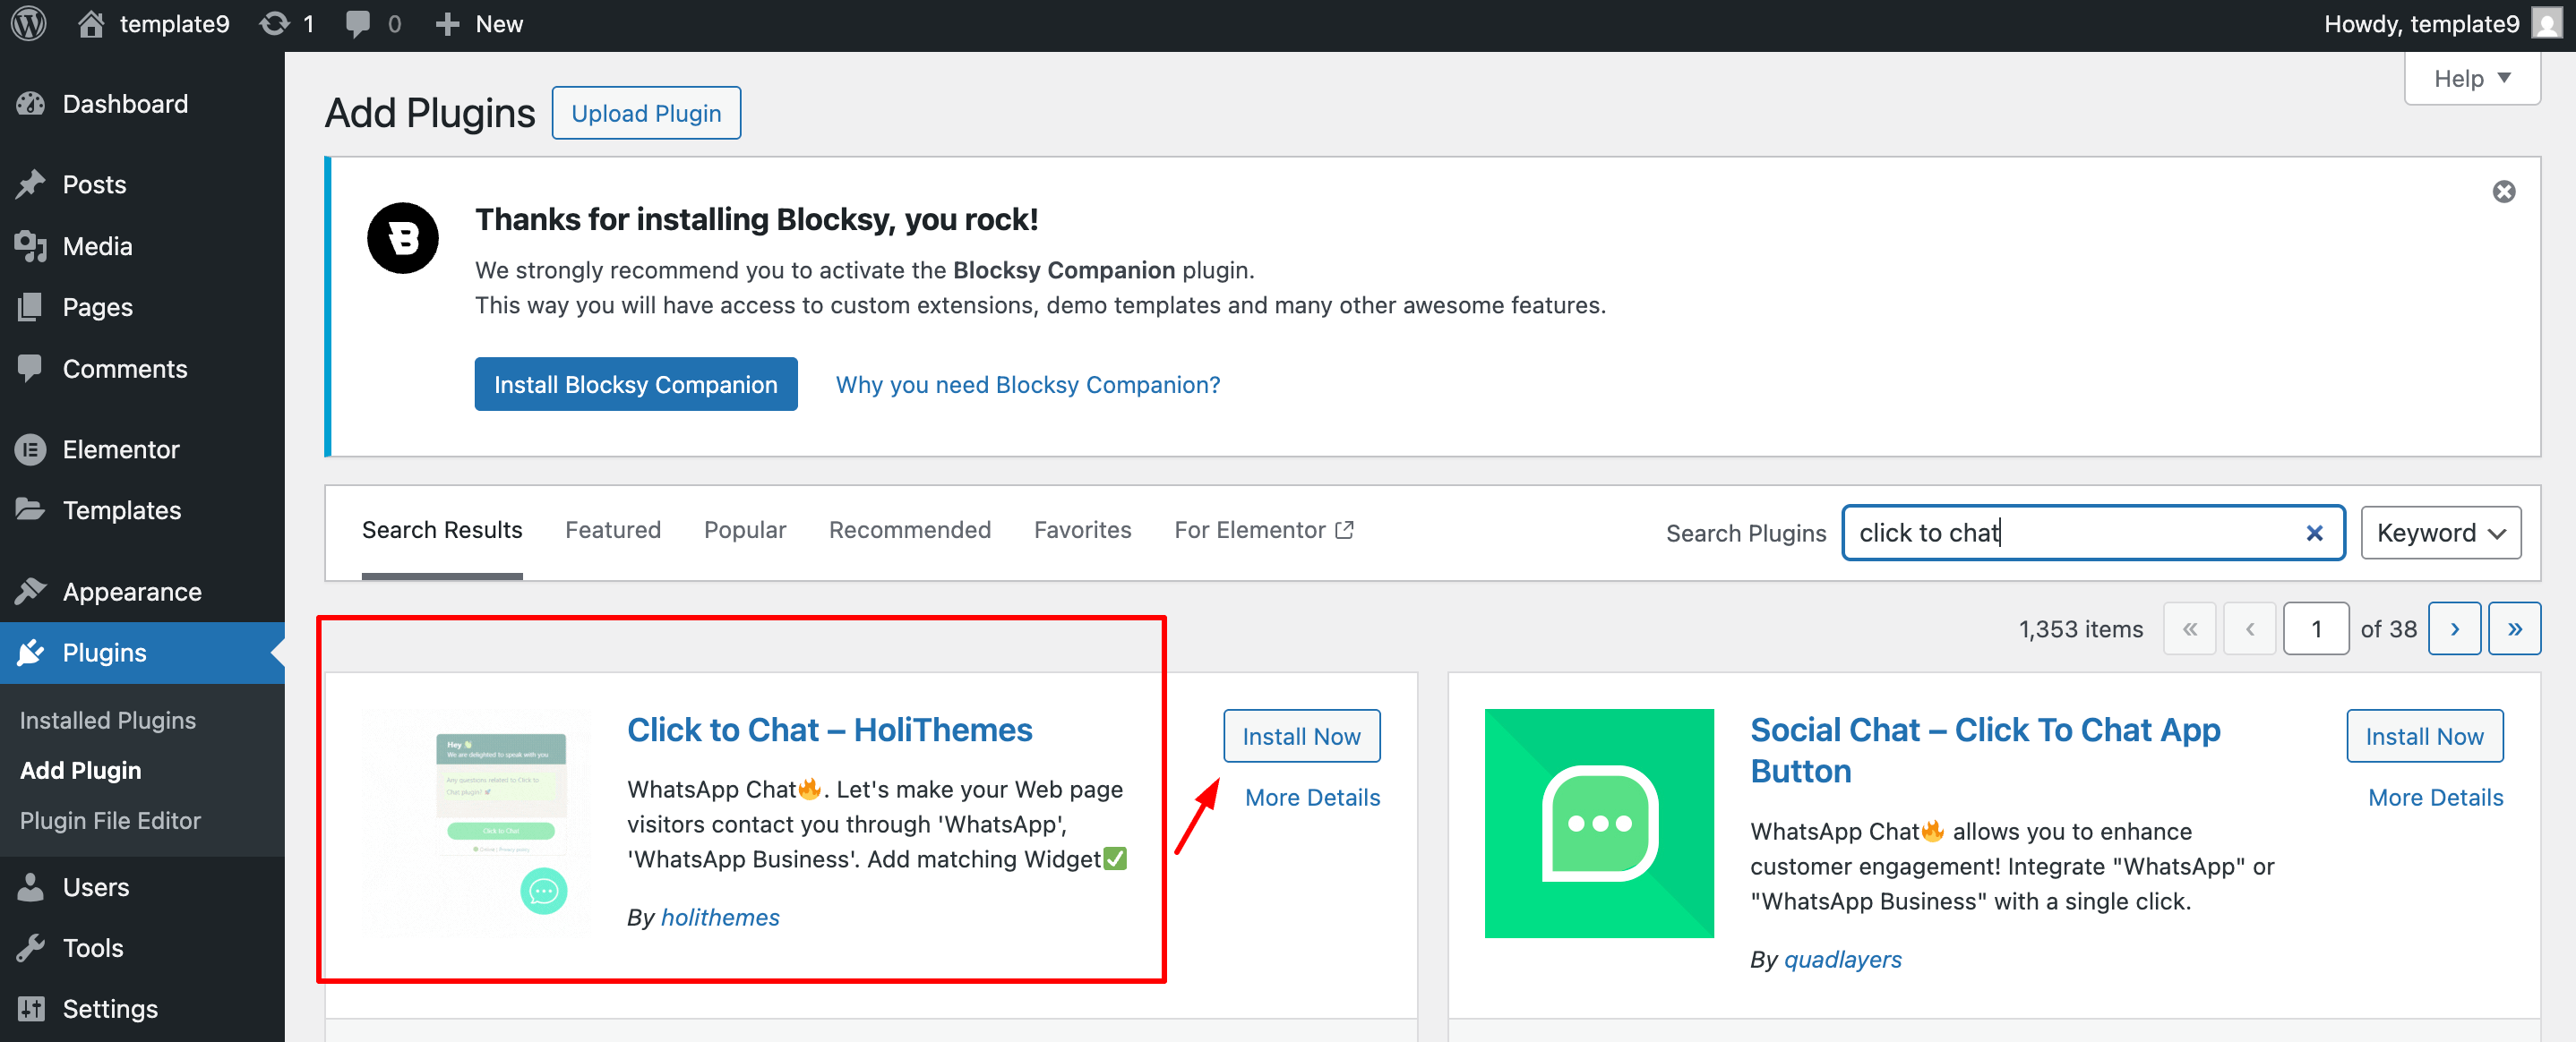Screen dimensions: 2576x1042
Task: Open Why you need Blocksy Companion link
Action: (1027, 385)
